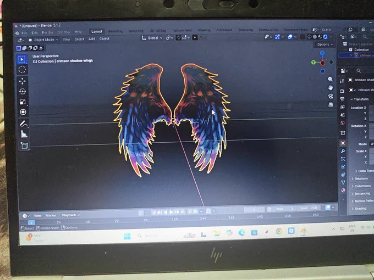Switch to the Layout workspace tab
The height and width of the screenshot is (280, 374).
[97, 31]
